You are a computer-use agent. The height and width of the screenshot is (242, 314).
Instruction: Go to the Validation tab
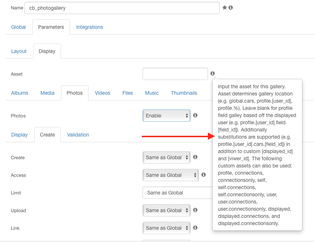78,135
